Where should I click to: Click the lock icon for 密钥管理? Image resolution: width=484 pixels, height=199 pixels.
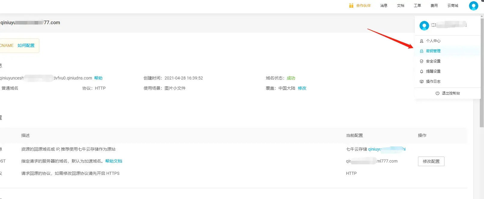tap(421, 51)
